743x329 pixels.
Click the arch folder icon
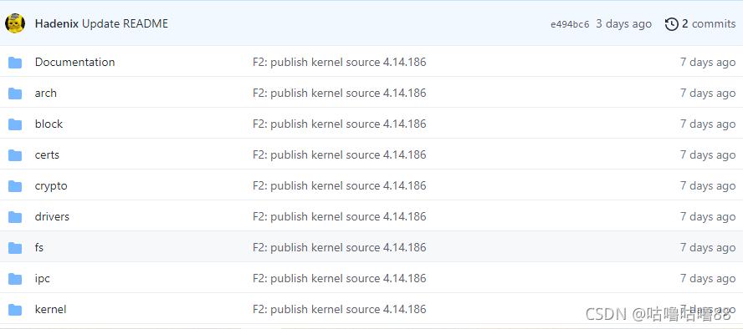pyautogui.click(x=15, y=94)
